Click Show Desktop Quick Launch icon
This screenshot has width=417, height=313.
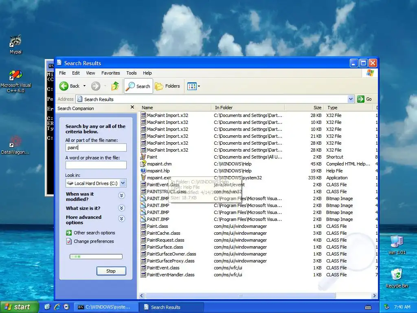pyautogui.click(x=47, y=307)
